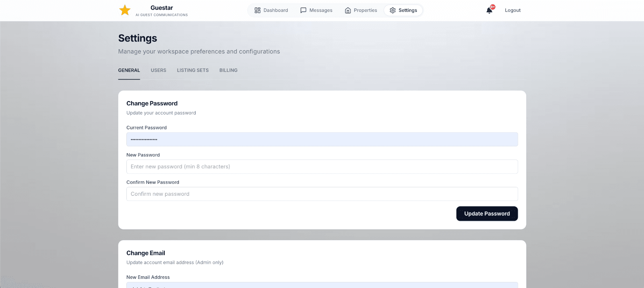Select the General settings tab

click(129, 70)
